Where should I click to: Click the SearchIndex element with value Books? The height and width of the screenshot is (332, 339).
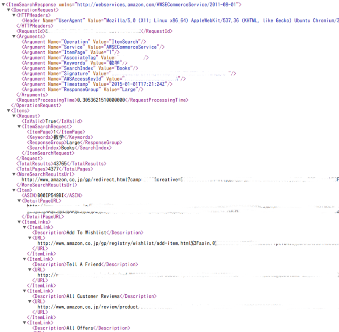click(x=69, y=148)
